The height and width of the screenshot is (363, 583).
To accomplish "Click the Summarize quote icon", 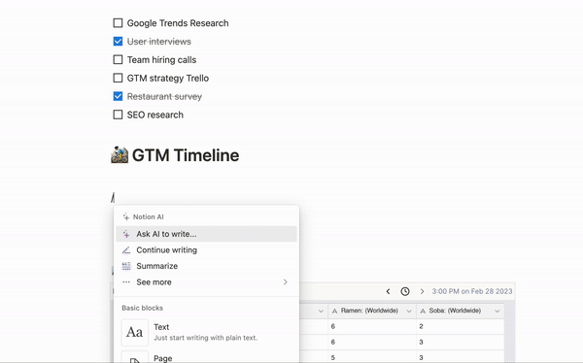I will 126,266.
